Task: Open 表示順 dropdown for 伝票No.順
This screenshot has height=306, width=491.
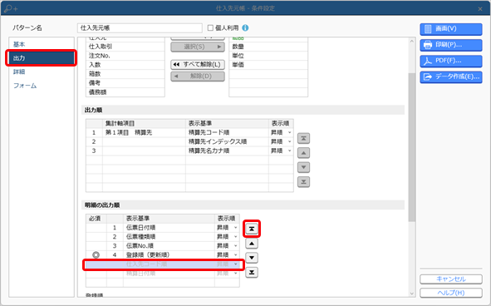Action: click(236, 246)
